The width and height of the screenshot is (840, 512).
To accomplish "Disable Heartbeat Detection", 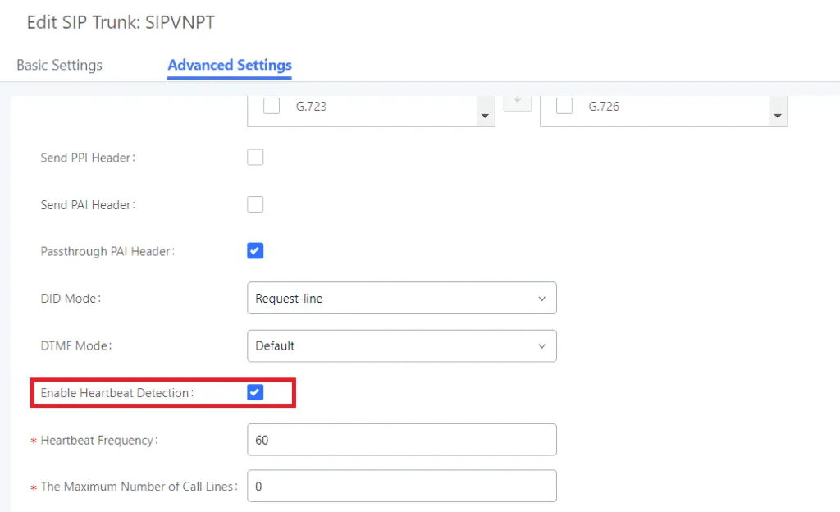I will pos(255,392).
